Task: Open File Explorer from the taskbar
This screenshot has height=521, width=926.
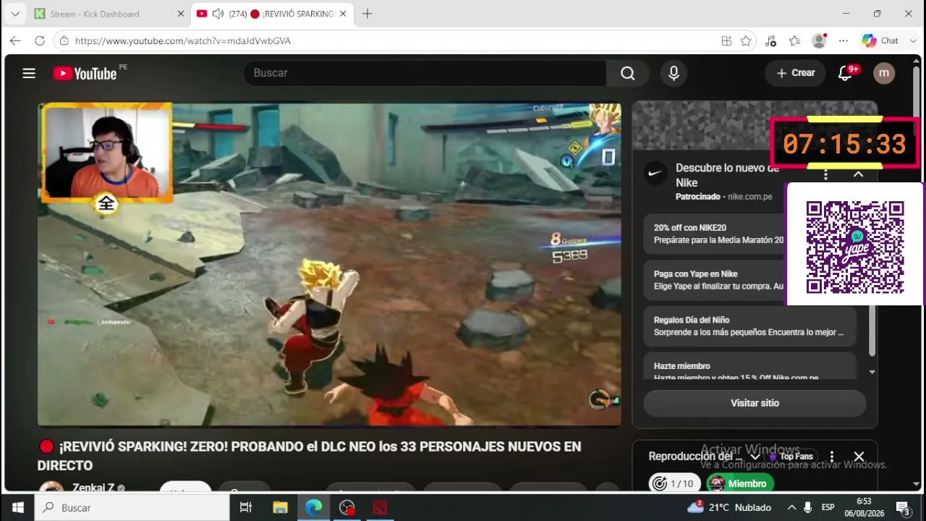Action: click(279, 507)
